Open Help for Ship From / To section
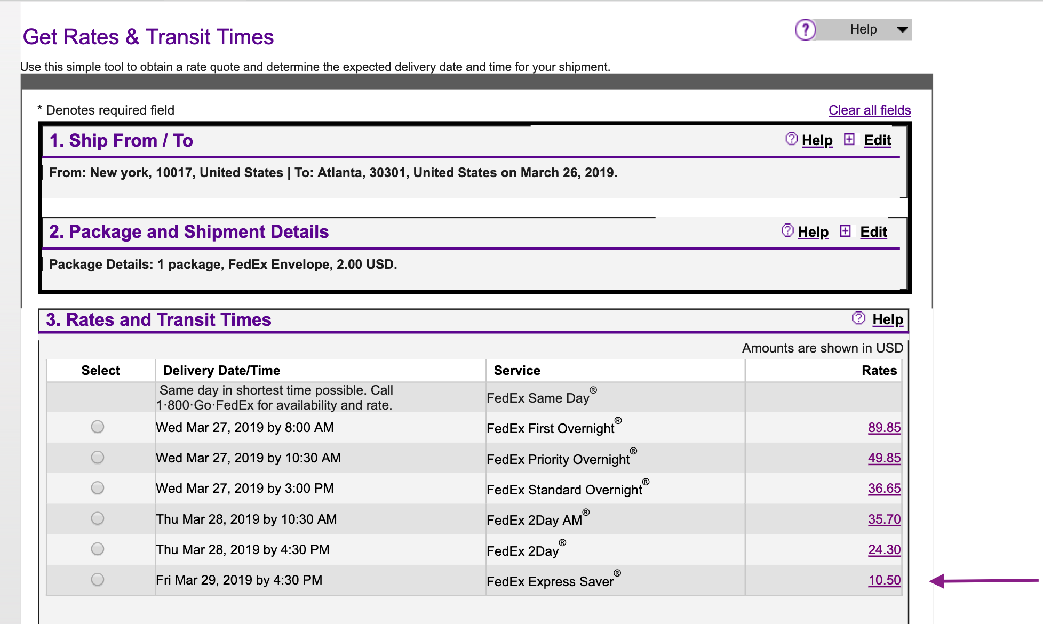Screen dimensions: 1043x624 [817, 140]
